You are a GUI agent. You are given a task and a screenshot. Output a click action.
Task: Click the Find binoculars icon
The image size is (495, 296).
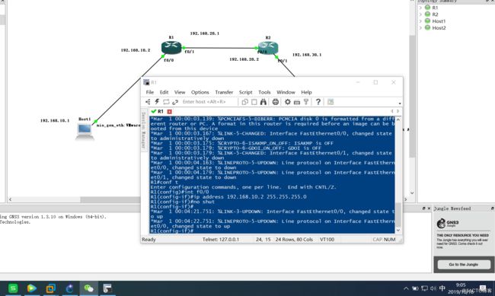tap(263, 102)
